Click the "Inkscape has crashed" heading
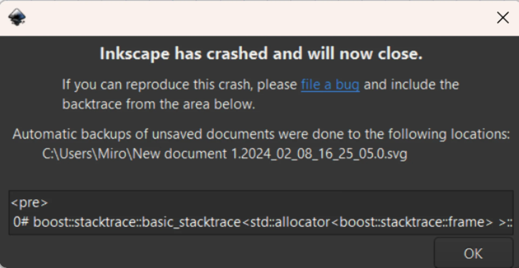 261,53
